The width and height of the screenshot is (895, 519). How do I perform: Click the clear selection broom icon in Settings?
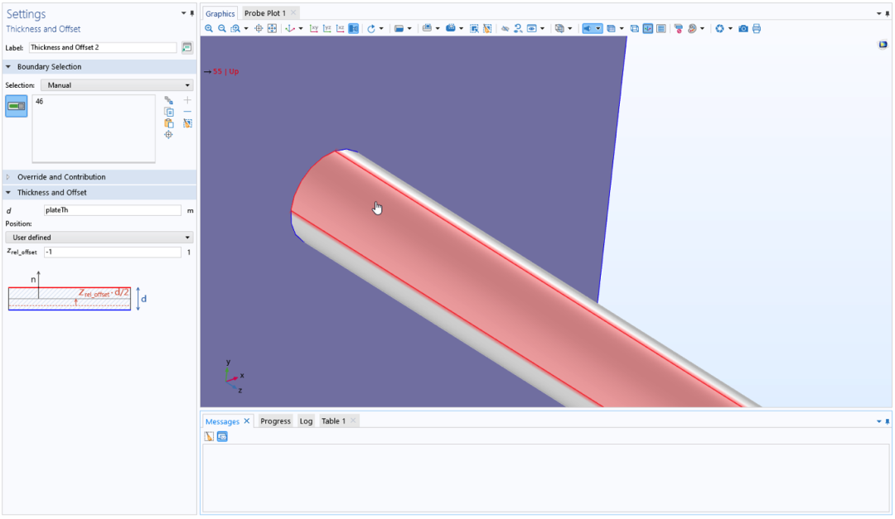pyautogui.click(x=187, y=123)
